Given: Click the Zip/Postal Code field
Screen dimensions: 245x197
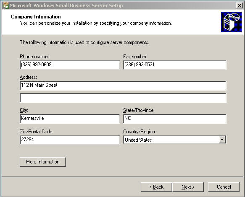Looking at the screenshot, I should click(70, 140).
